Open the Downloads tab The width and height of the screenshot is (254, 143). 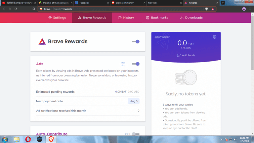191,18
